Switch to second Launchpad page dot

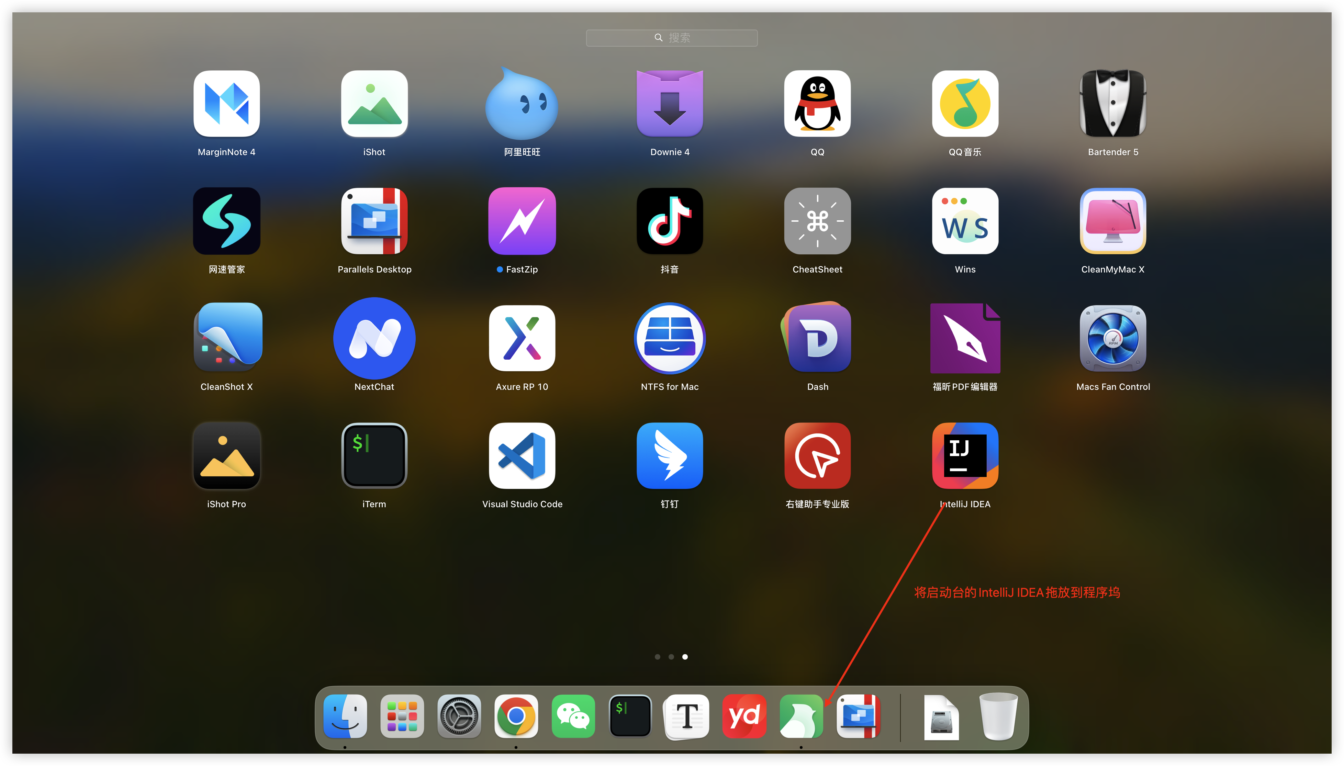(671, 657)
